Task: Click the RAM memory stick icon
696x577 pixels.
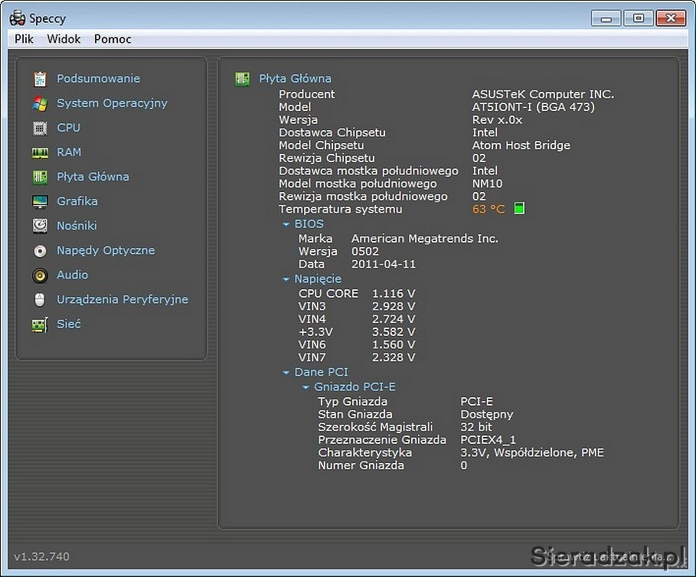Action: 40,152
